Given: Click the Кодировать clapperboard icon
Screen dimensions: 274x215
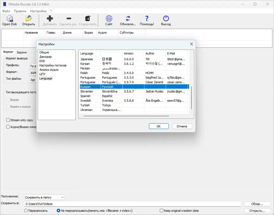Looking at the screenshot, I should click(x=88, y=18).
